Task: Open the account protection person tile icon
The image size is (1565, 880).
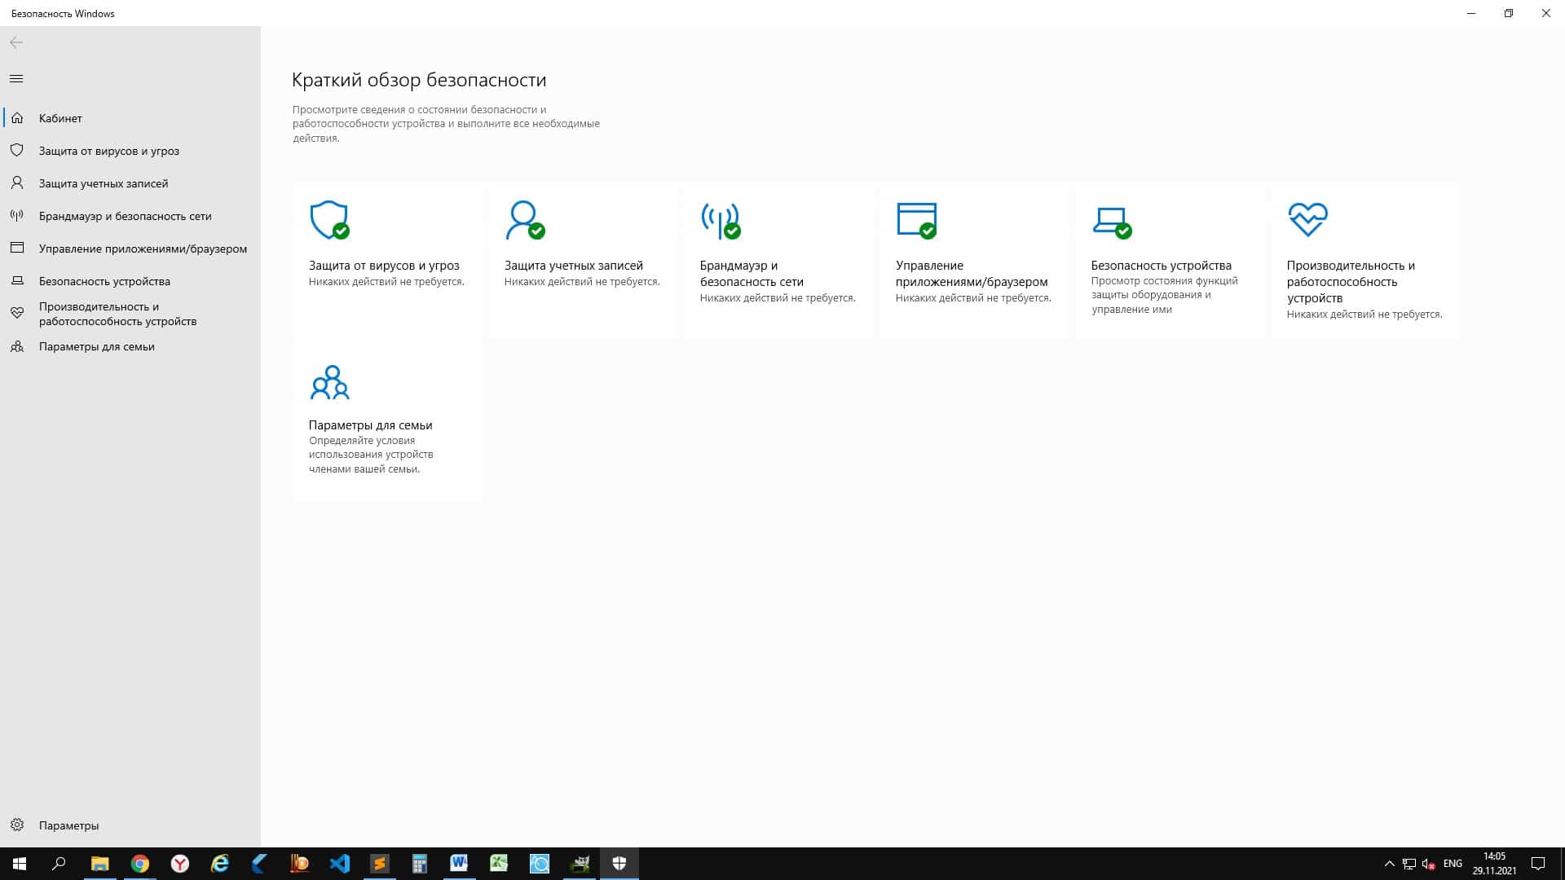Action: click(524, 220)
